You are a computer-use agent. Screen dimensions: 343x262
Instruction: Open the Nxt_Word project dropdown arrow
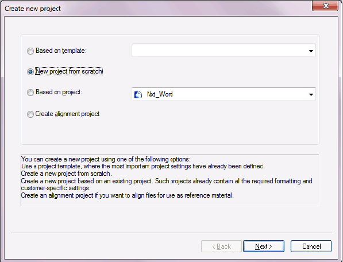click(311, 95)
